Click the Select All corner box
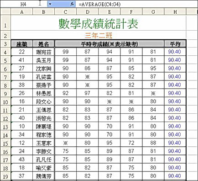This screenshot has height=181, width=198. [x=5, y=12]
